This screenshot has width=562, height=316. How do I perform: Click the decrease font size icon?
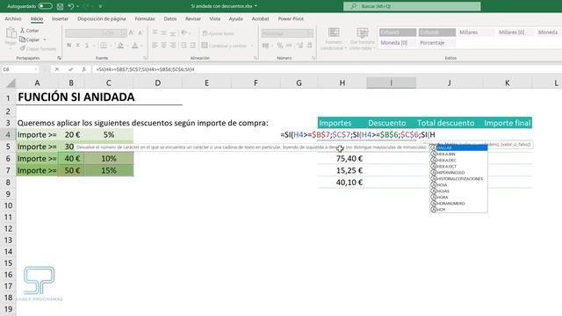click(140, 33)
